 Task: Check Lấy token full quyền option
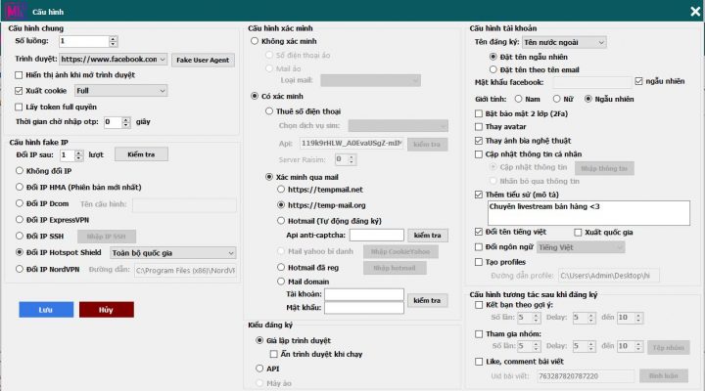(x=20, y=107)
